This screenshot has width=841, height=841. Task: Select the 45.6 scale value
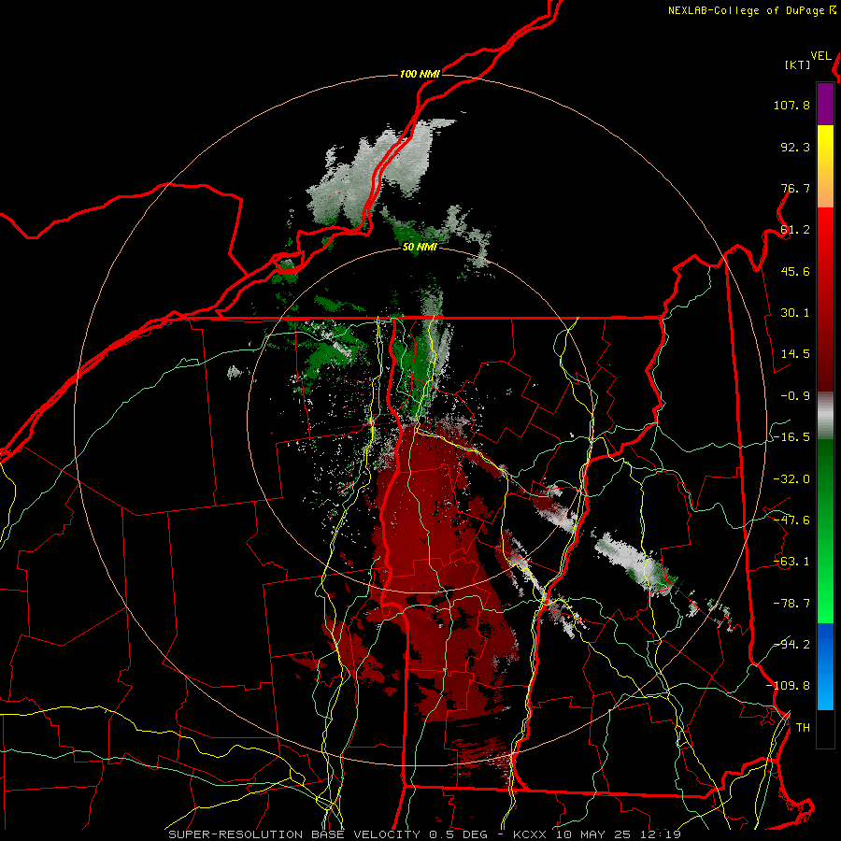[795, 271]
